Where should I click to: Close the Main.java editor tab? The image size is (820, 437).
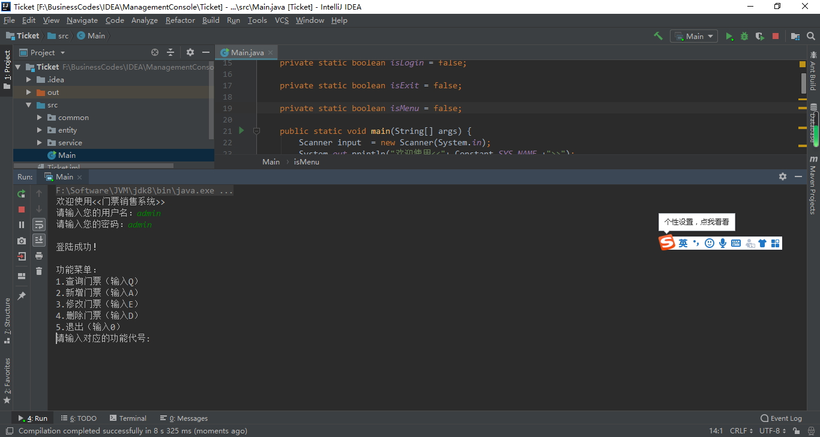pos(271,52)
